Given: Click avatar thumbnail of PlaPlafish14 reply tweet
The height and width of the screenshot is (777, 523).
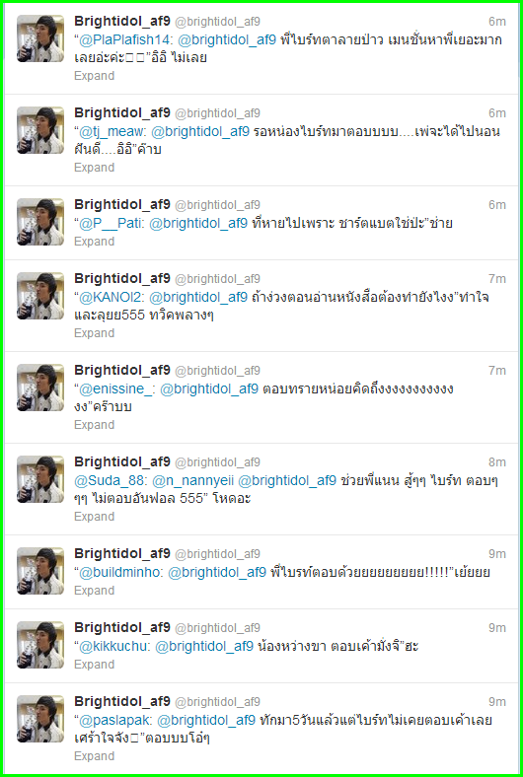Looking at the screenshot, I should (x=40, y=38).
